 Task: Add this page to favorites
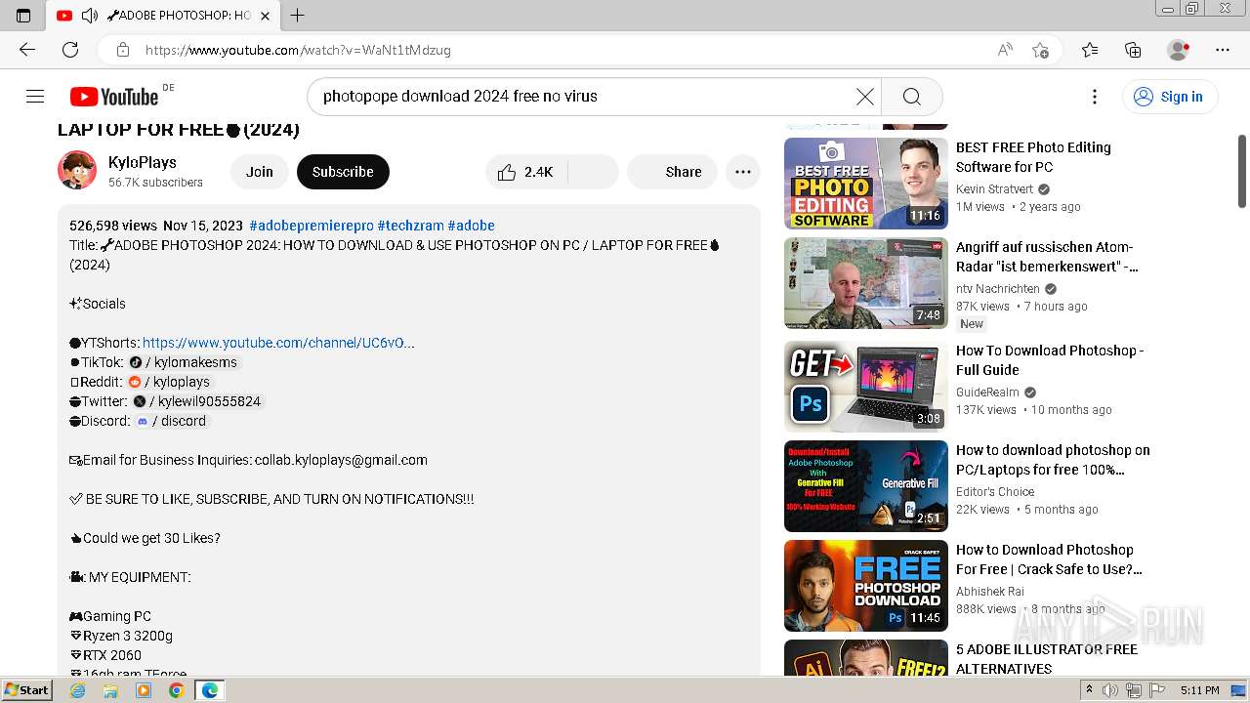click(x=1041, y=50)
